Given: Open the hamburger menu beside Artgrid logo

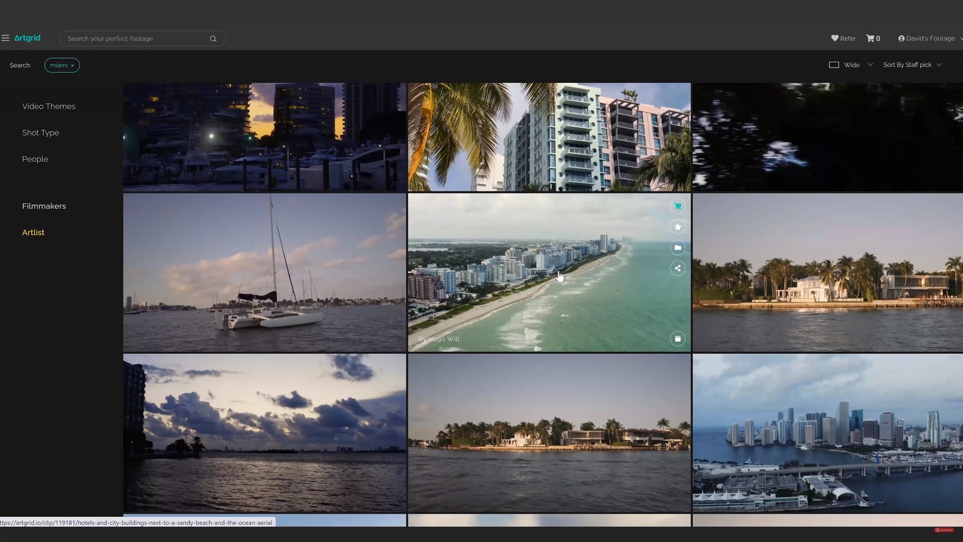Looking at the screenshot, I should coord(5,39).
